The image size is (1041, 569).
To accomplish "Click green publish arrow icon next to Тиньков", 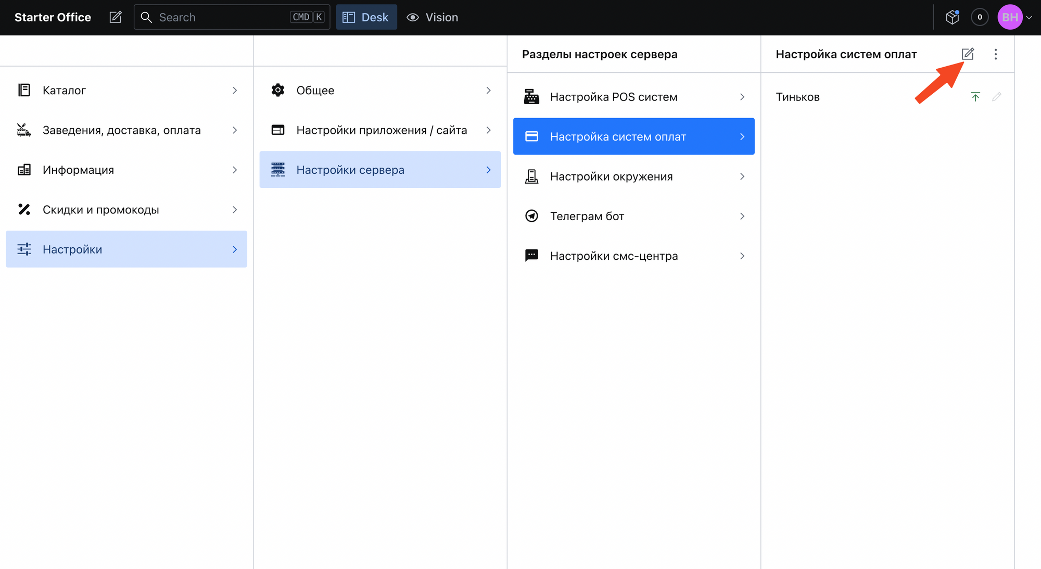I will click(975, 97).
